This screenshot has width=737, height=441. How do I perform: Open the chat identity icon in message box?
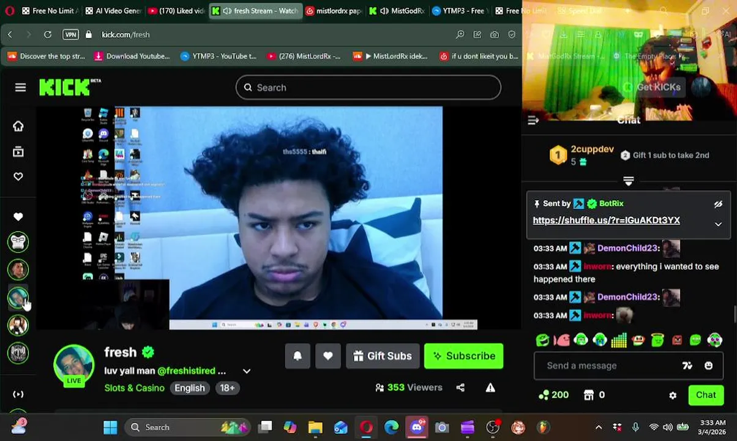click(x=687, y=366)
